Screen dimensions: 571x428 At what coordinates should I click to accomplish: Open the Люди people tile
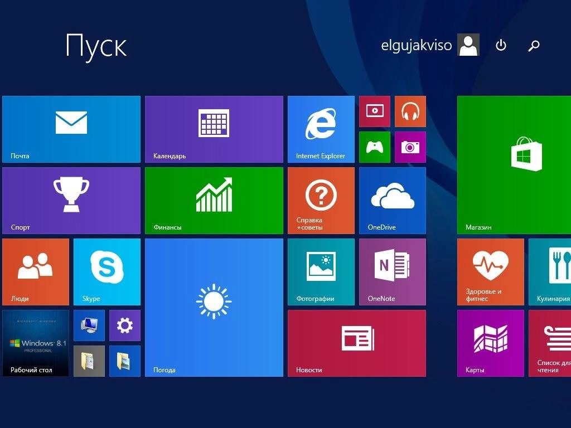coord(36,272)
